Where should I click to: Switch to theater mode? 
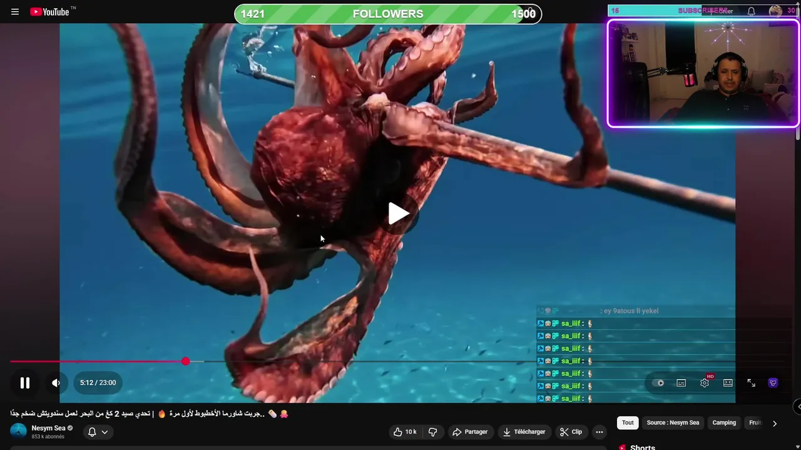click(728, 383)
